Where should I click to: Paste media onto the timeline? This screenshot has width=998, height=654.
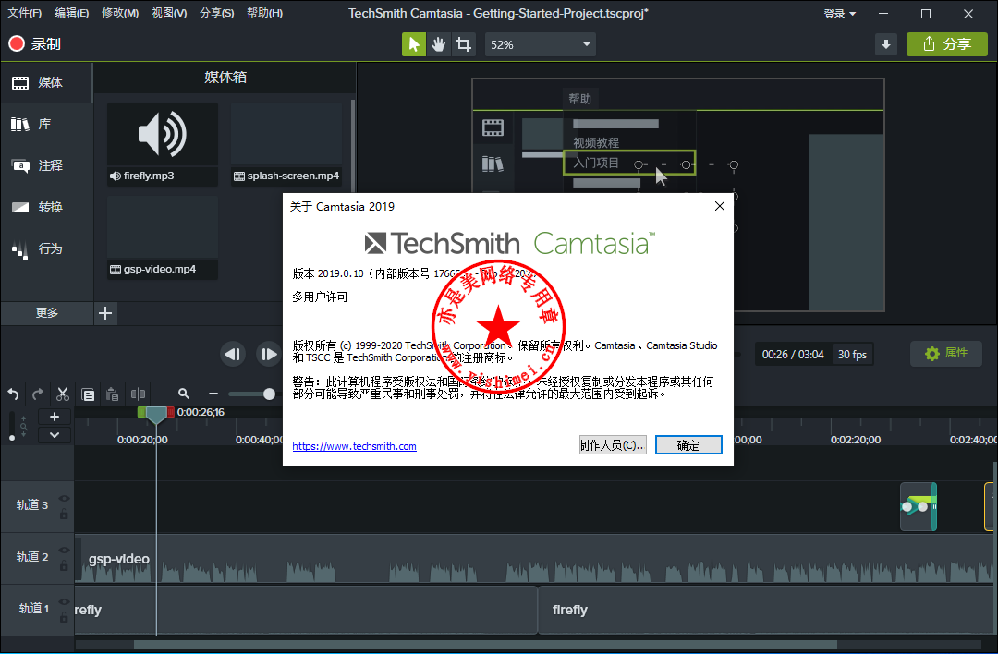pos(113,394)
